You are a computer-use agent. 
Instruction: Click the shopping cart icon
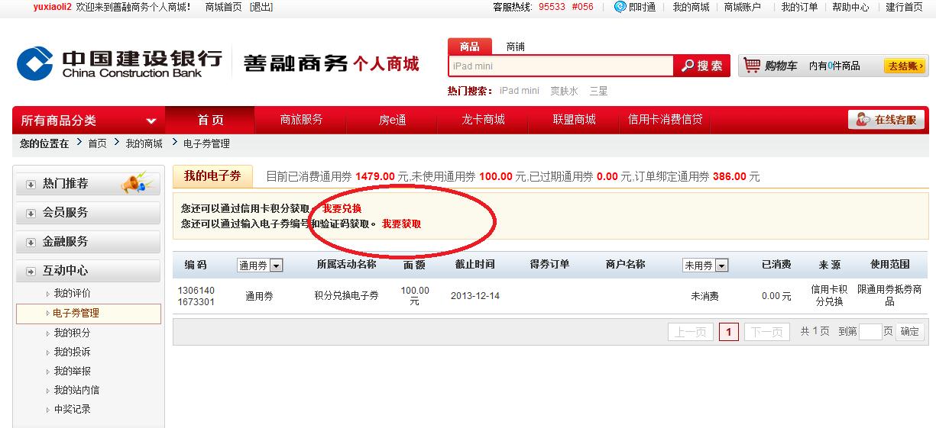click(753, 66)
